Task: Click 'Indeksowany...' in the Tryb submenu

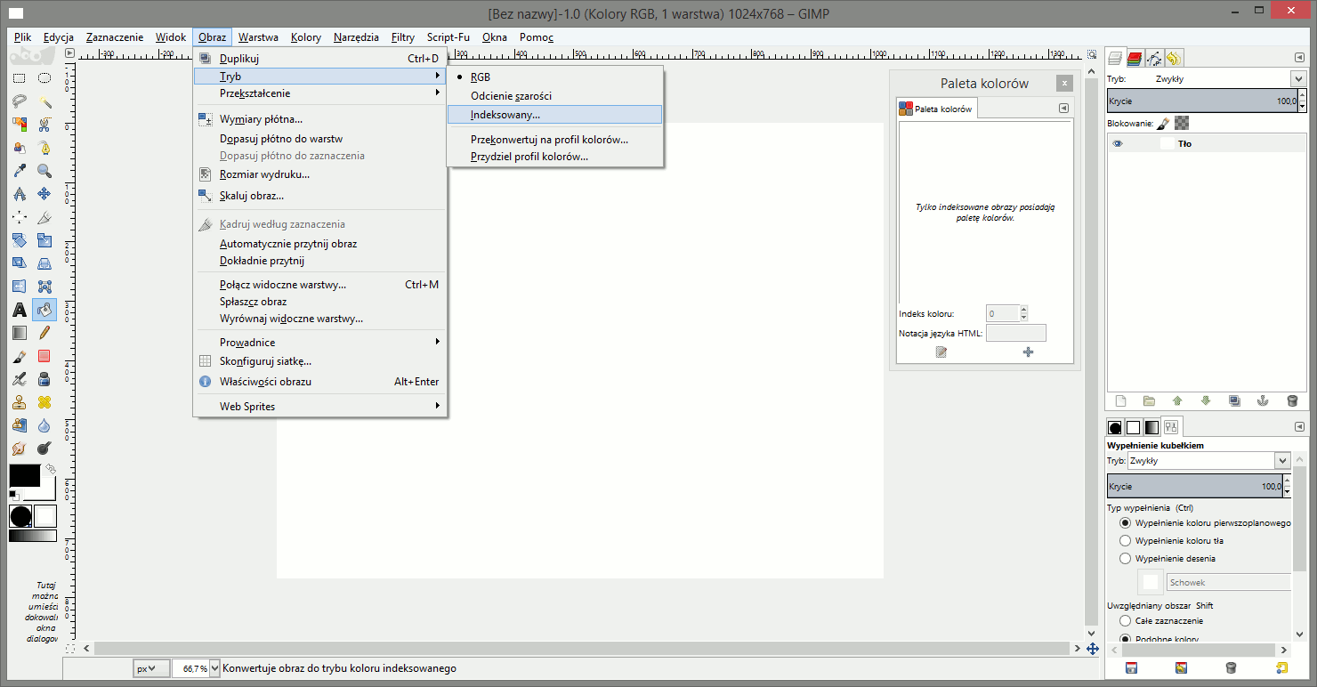Action: pyautogui.click(x=505, y=115)
